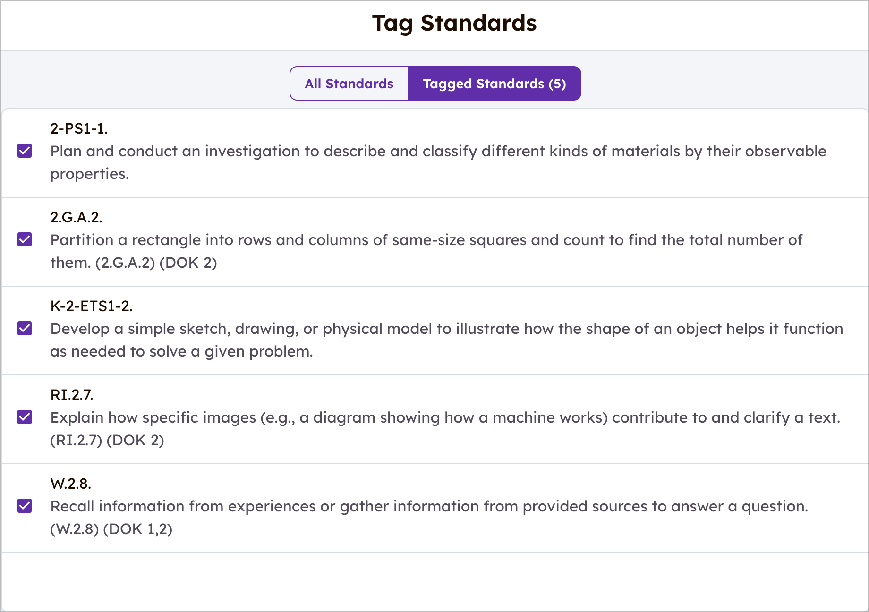Click the 2-PS1-1 standard label
This screenshot has height=612, width=869.
[x=79, y=128]
